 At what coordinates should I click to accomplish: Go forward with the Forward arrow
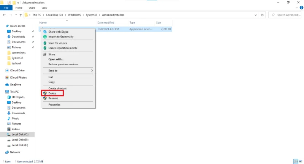point(11,15)
